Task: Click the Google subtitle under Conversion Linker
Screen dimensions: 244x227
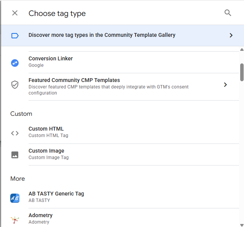Action: click(36, 65)
